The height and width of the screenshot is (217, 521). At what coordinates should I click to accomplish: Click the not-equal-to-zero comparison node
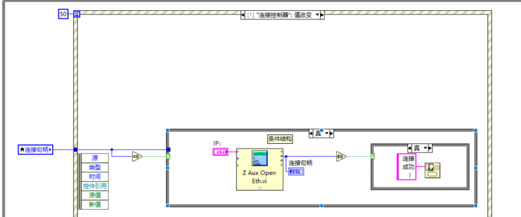341,156
